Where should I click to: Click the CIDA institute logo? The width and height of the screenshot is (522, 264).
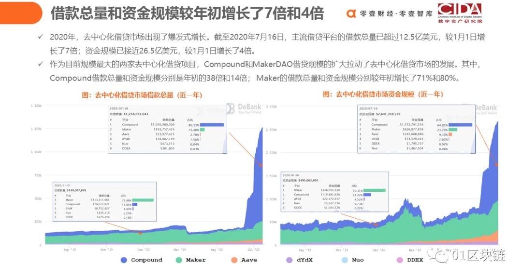pos(460,13)
